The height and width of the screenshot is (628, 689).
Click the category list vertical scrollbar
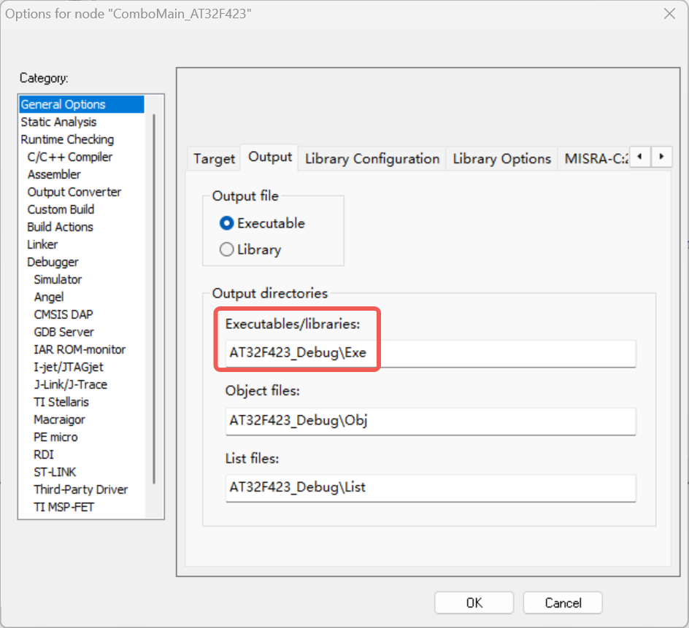tap(154, 292)
